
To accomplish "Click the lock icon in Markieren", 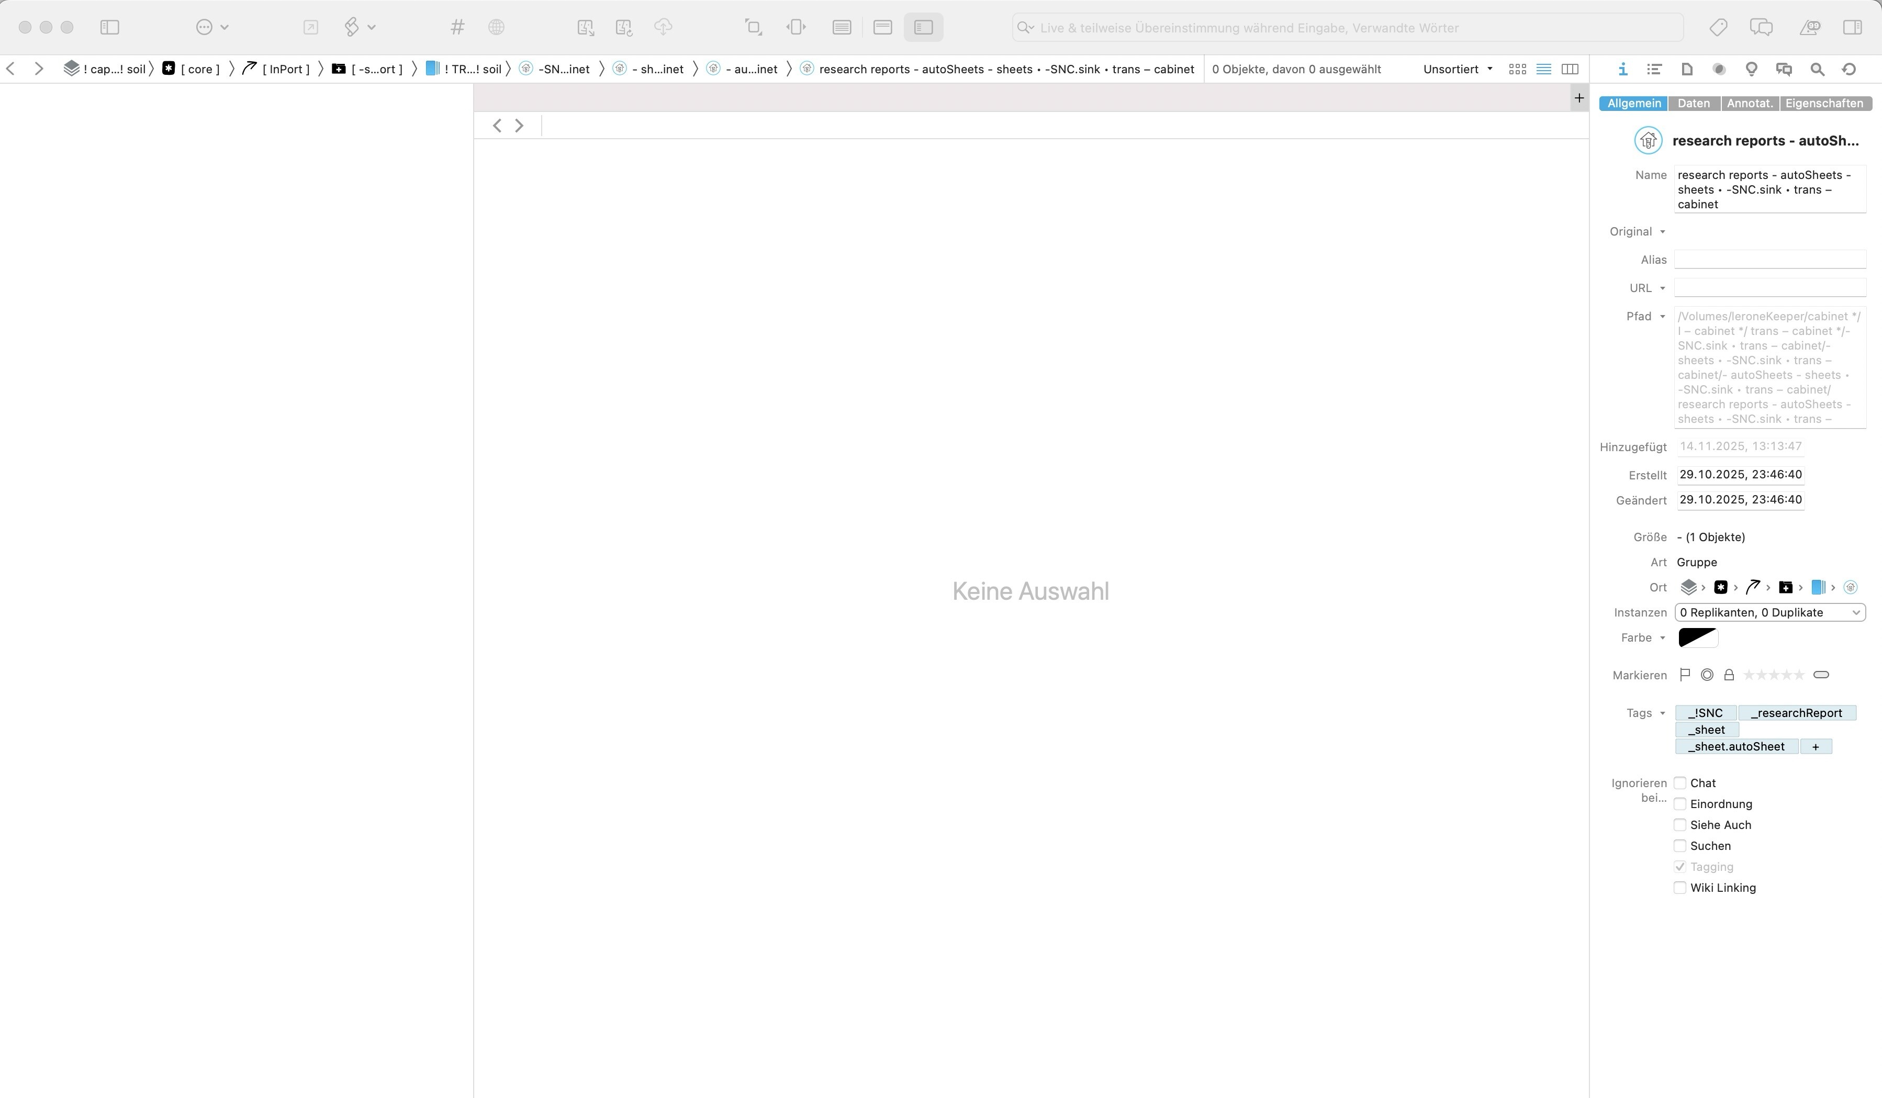I will pyautogui.click(x=1728, y=675).
